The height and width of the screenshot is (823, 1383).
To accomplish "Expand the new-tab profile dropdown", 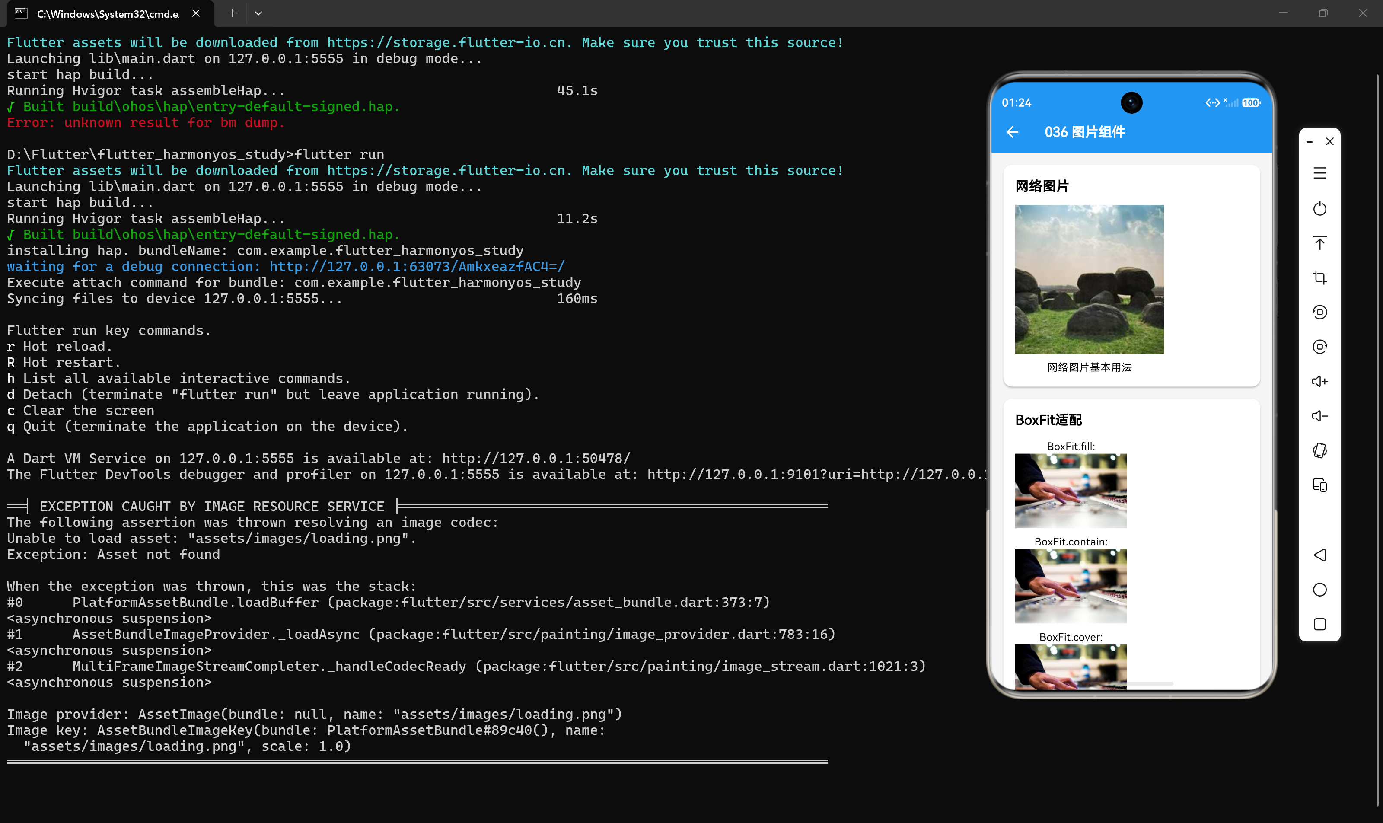I will click(x=258, y=13).
